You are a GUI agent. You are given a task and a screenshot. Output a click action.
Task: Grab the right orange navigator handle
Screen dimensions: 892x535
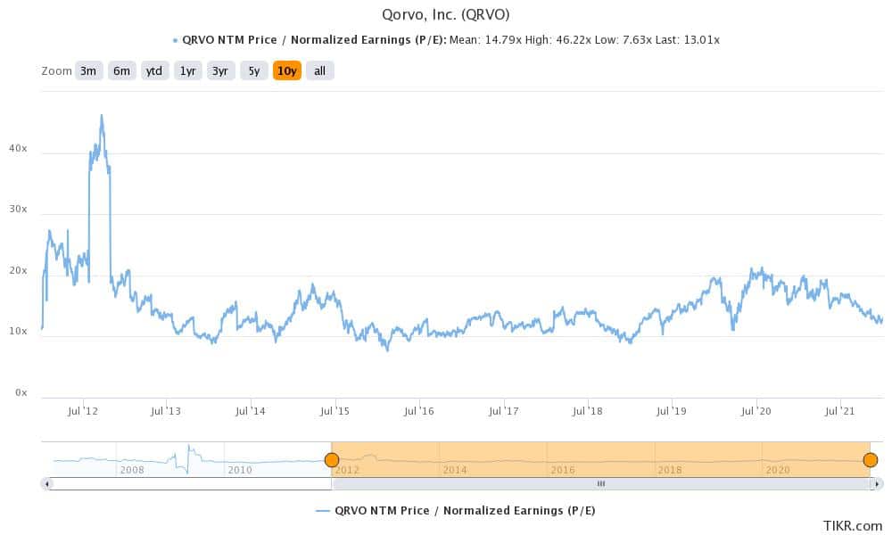tap(871, 460)
